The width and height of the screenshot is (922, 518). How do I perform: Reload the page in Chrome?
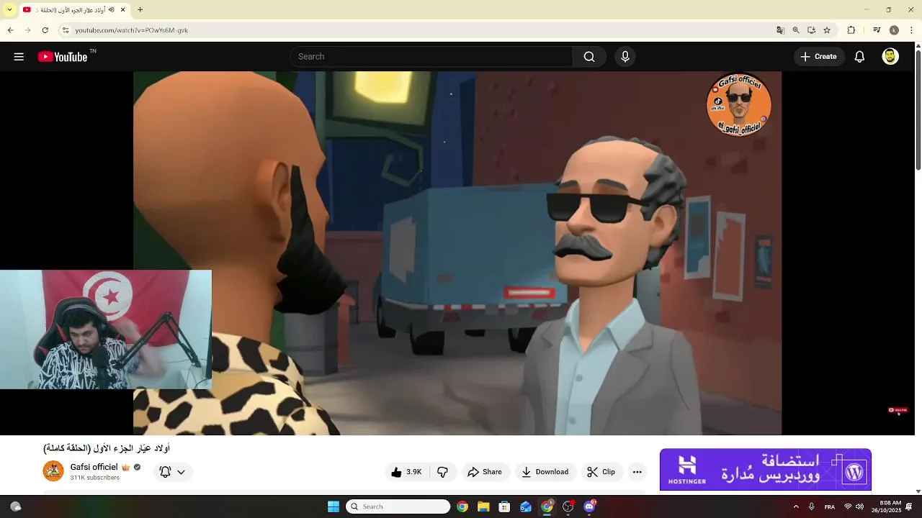pos(45,30)
